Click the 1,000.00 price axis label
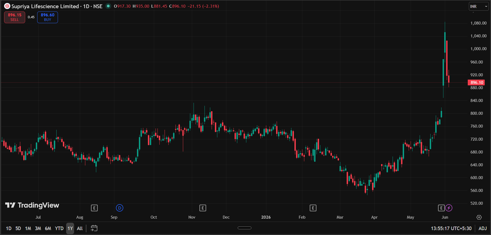Viewport: 491px width, 235px height. click(x=478, y=49)
